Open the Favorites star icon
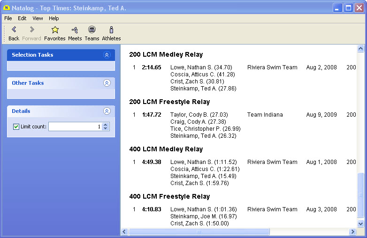367x238 pixels. click(54, 30)
